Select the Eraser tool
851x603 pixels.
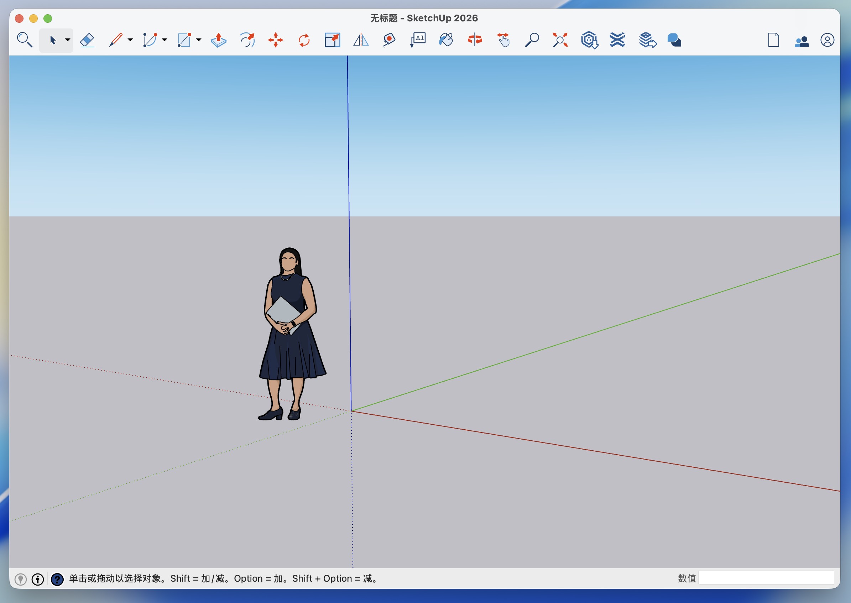87,40
